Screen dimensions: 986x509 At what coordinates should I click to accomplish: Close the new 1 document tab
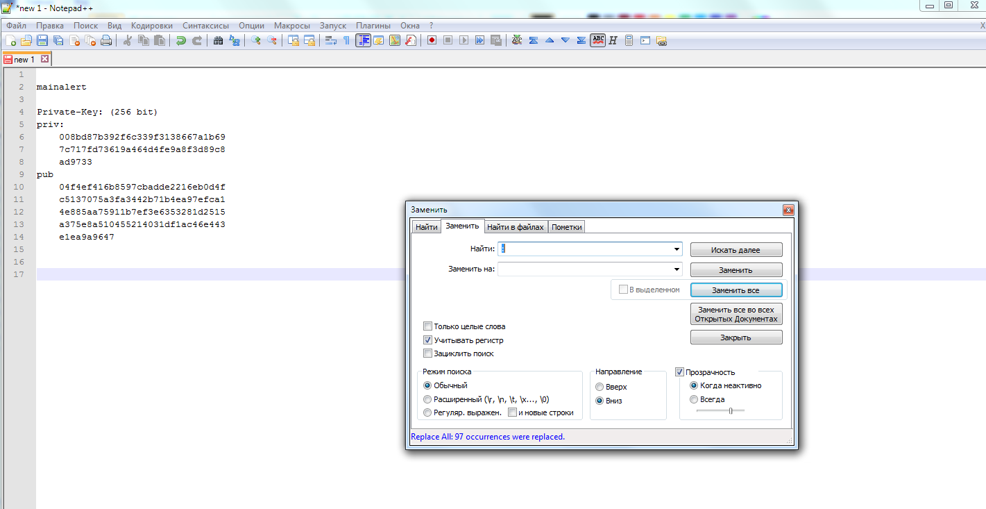(x=44, y=60)
